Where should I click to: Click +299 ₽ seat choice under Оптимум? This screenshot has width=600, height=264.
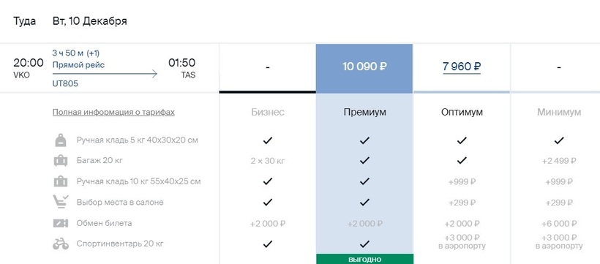pos(462,203)
